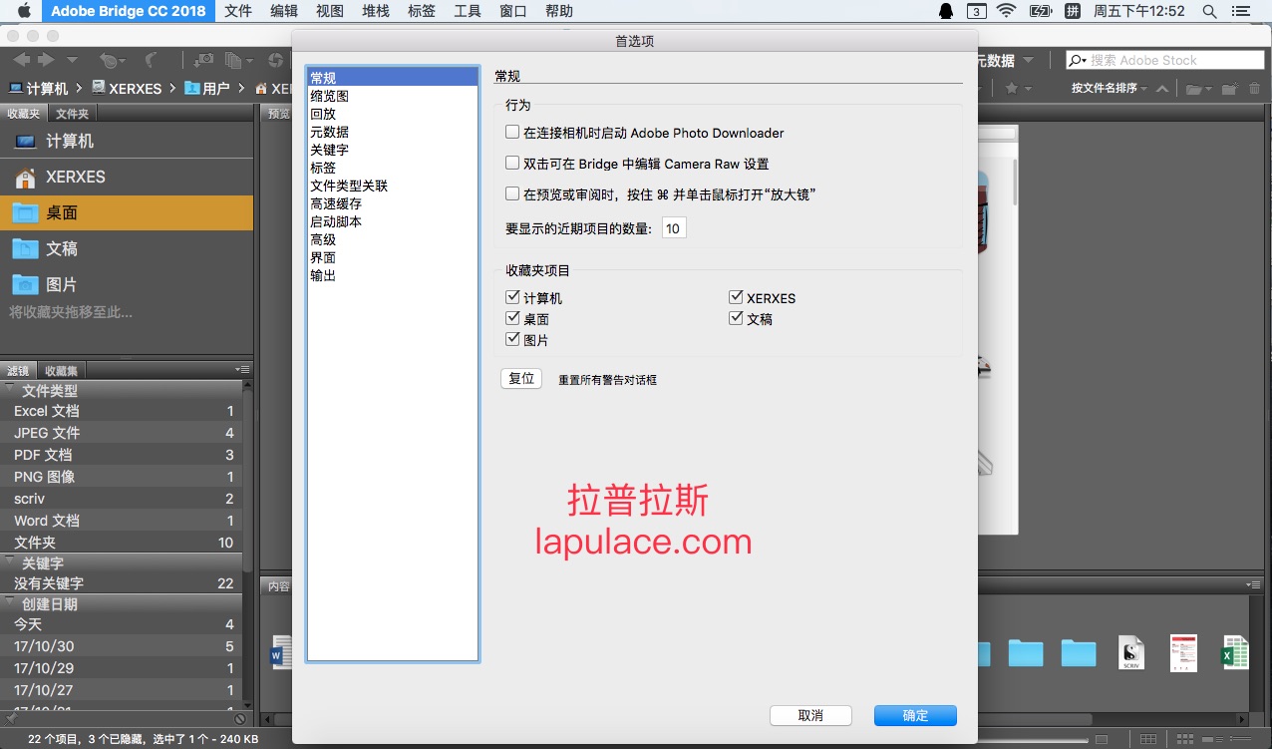This screenshot has height=749, width=1272.
Task: Open the 标签 menu in the menu bar
Action: pyautogui.click(x=422, y=11)
